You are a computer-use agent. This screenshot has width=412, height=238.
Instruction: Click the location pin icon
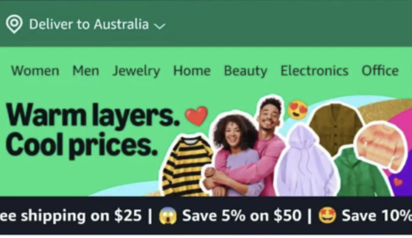[x=14, y=24]
